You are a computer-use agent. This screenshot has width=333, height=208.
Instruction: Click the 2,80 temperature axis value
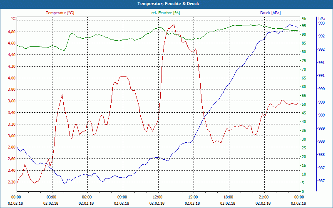(12, 147)
